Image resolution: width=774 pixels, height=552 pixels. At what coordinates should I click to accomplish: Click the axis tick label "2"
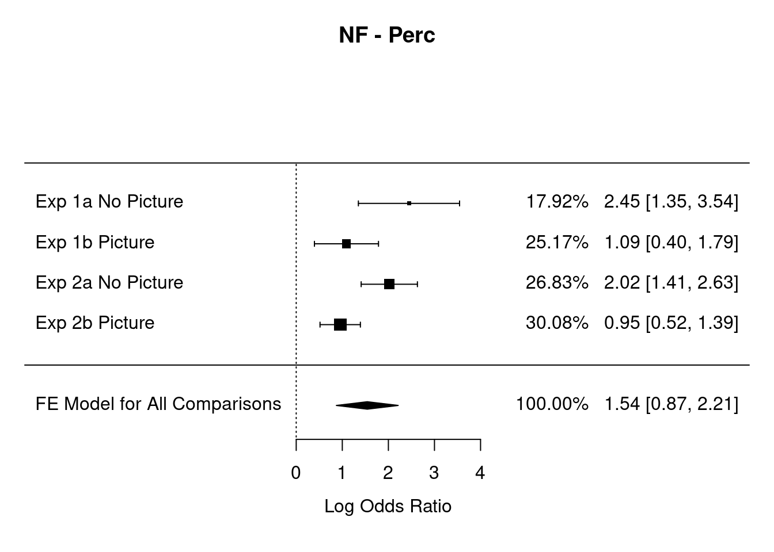coord(388,473)
